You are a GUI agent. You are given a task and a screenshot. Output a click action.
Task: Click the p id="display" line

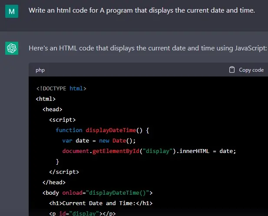coord(83,213)
